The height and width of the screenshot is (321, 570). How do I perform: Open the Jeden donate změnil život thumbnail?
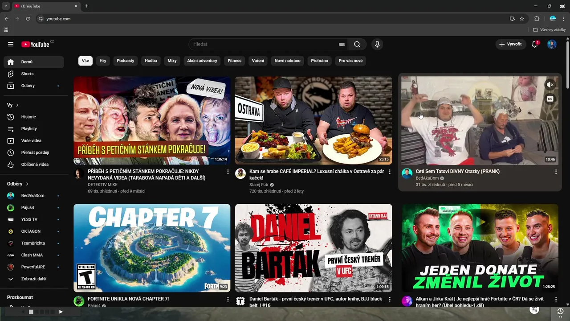point(480,248)
